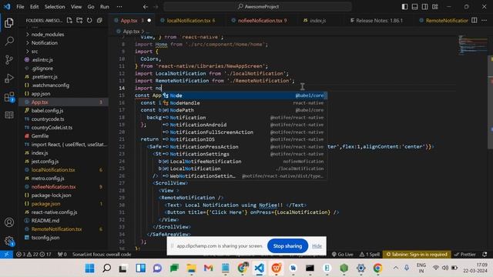Image resolution: width=493 pixels, height=277 pixels.
Task: Click New File icon in explorer header
Action: (69, 21)
